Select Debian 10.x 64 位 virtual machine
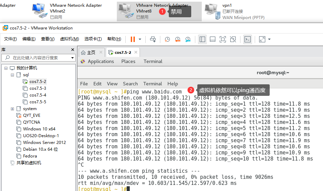 tap(40, 149)
